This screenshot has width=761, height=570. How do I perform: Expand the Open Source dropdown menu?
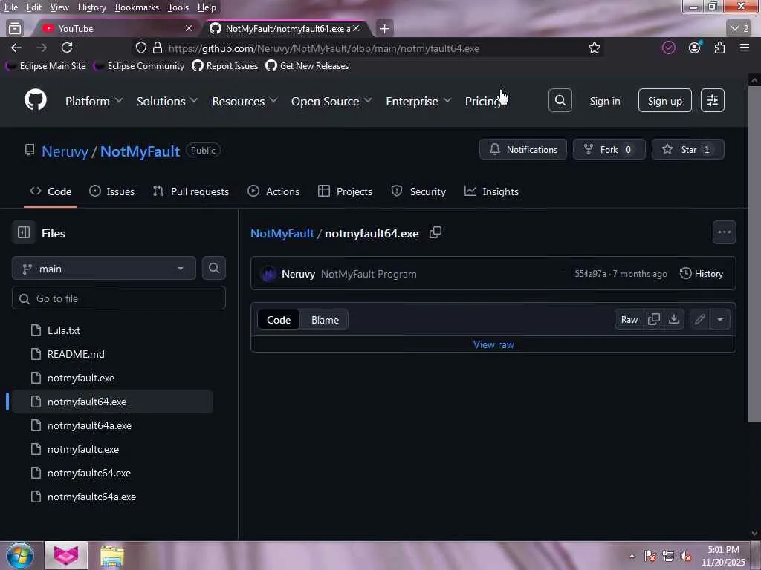[331, 101]
